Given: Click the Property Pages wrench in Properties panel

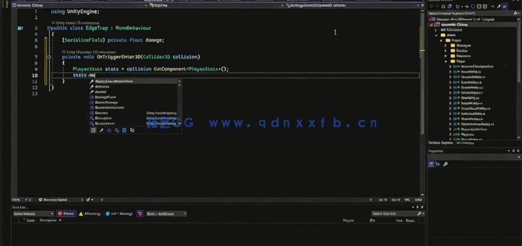Looking at the screenshot, I should click(x=446, y=164).
